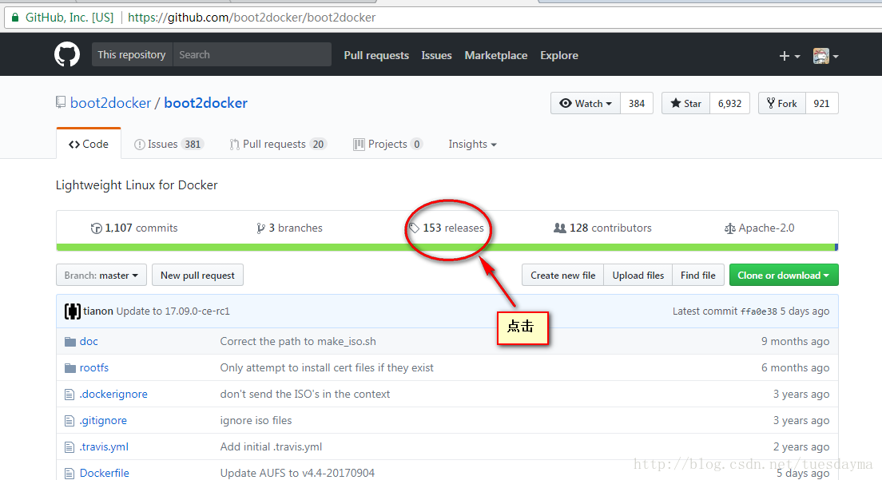
Task: Star the repository
Action: (x=685, y=103)
